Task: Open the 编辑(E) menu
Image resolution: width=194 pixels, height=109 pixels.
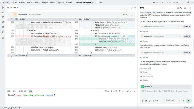Action: (22, 3)
